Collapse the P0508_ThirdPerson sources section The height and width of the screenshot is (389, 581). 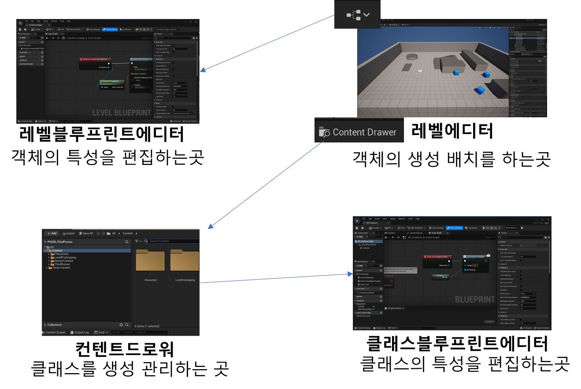coord(45,242)
